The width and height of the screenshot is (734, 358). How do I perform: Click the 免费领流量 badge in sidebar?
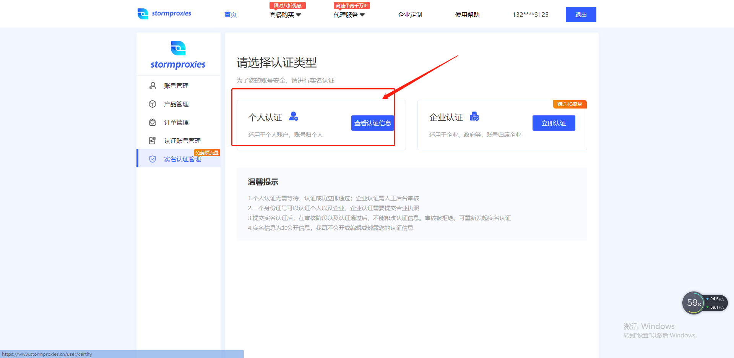207,152
